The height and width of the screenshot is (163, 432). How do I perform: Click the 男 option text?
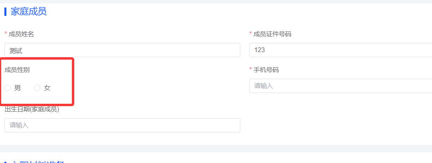pos(18,88)
